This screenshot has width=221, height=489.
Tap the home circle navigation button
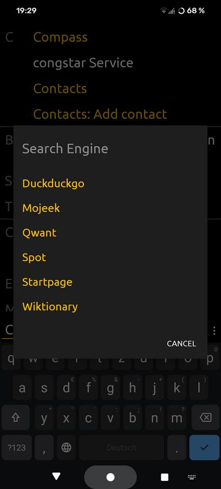110,477
